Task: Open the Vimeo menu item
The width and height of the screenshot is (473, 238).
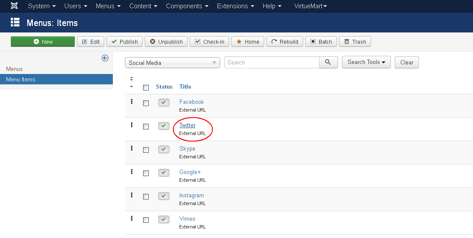Action: (187, 219)
